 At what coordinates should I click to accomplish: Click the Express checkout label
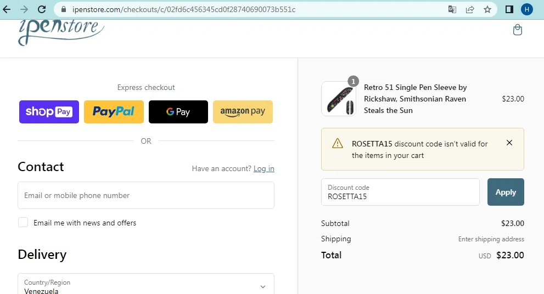[x=146, y=87]
